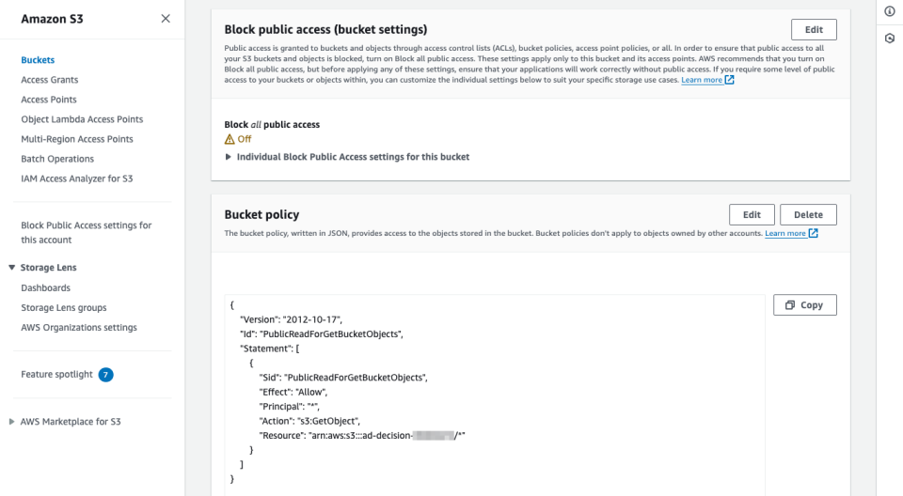This screenshot has width=903, height=496.
Task: Open IAM Access Analyzer for S3
Action: pos(77,178)
